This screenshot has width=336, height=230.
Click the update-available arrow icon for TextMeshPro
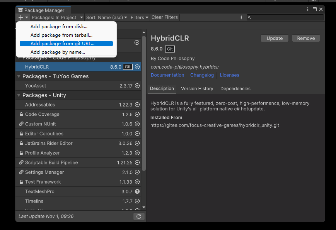pyautogui.click(x=137, y=191)
